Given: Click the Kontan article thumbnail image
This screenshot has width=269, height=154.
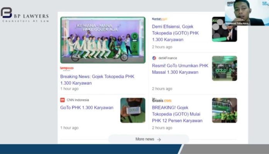Looking at the screenshot, I should (225, 29).
